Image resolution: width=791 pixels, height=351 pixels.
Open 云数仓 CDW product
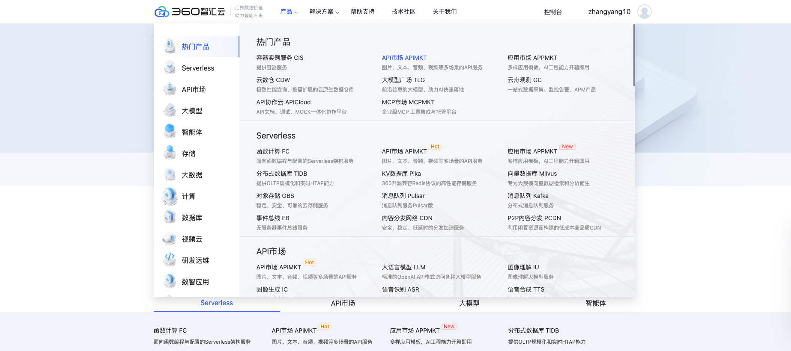[x=273, y=80]
